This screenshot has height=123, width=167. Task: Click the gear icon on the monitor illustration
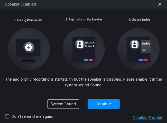click(29, 47)
